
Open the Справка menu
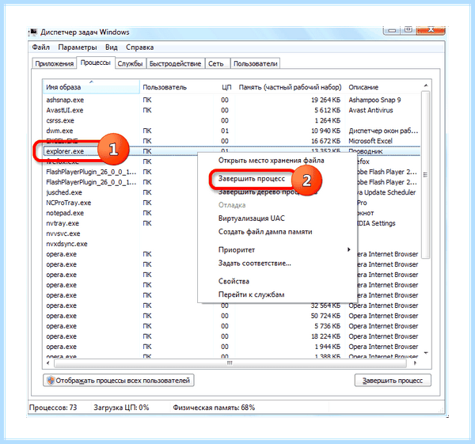(139, 47)
